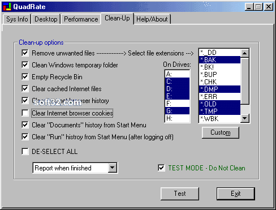Toggle Clear cached Internet files checkbox
The image size is (276, 210).
(x=25, y=89)
